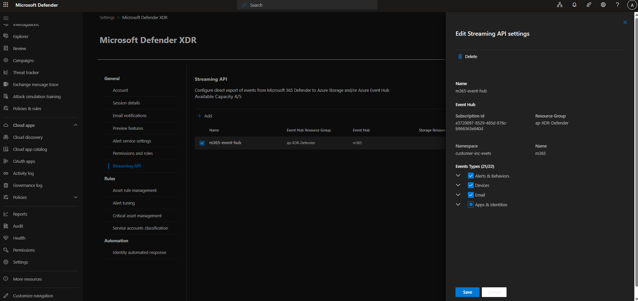Open Critical asset management settings
The width and height of the screenshot is (638, 301).
point(137,216)
